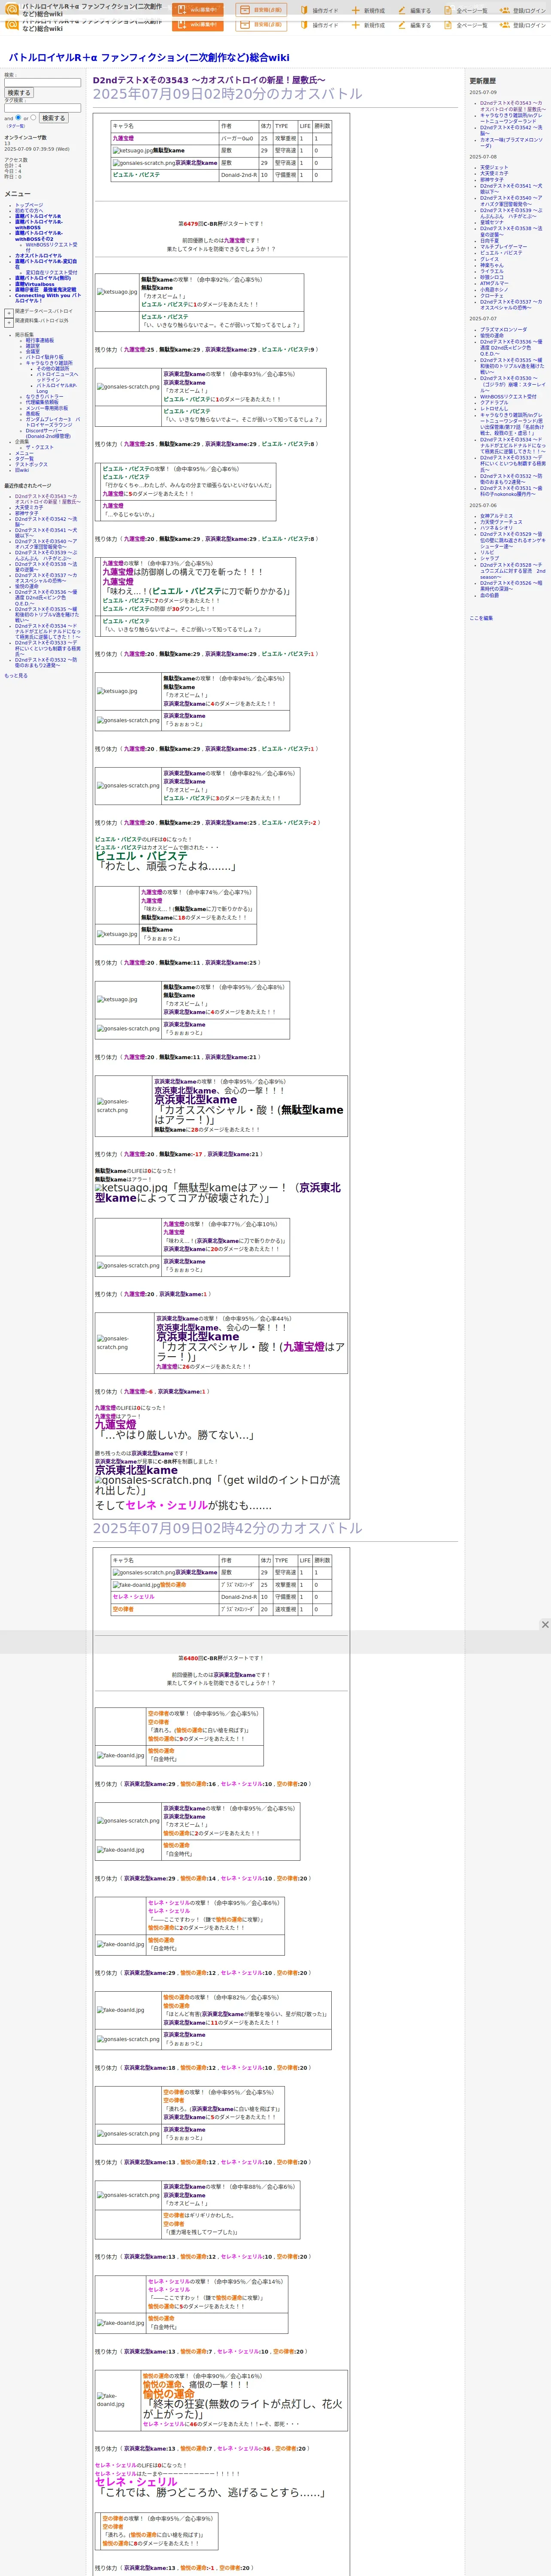The width and height of the screenshot is (551, 2576).
Task: Focus the タグ検索 input field
Action: pyautogui.click(x=42, y=108)
